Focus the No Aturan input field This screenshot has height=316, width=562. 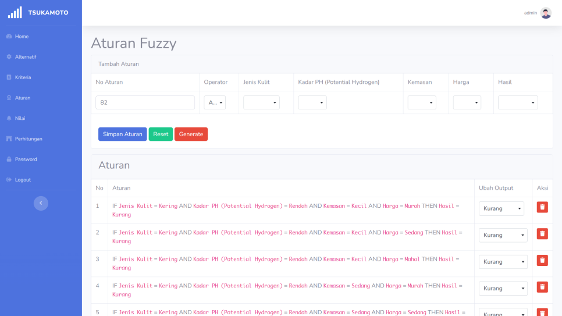click(x=145, y=102)
